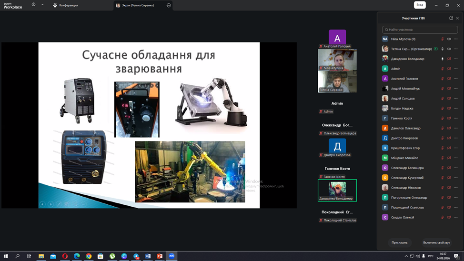Click the Zoom Workplace logo

click(13, 5)
